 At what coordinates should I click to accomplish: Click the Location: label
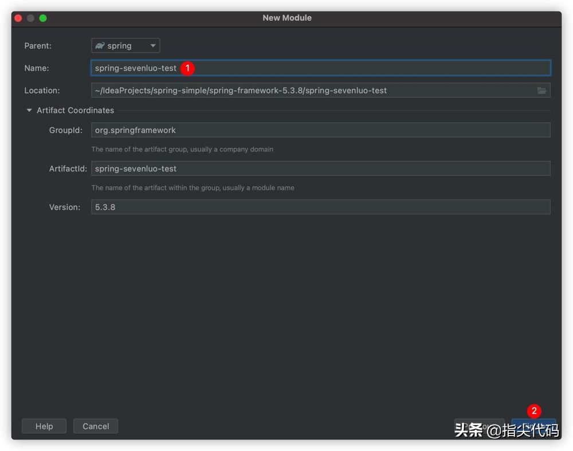42,91
